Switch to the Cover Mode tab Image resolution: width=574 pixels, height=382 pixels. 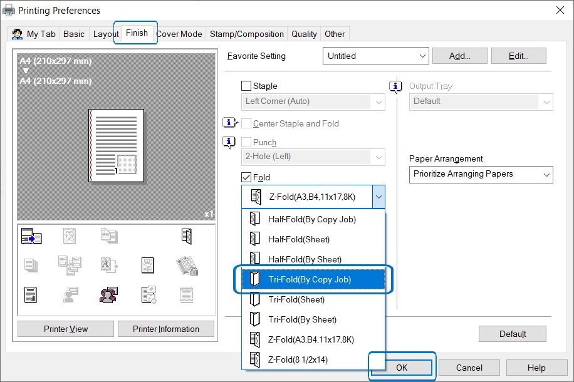[179, 34]
